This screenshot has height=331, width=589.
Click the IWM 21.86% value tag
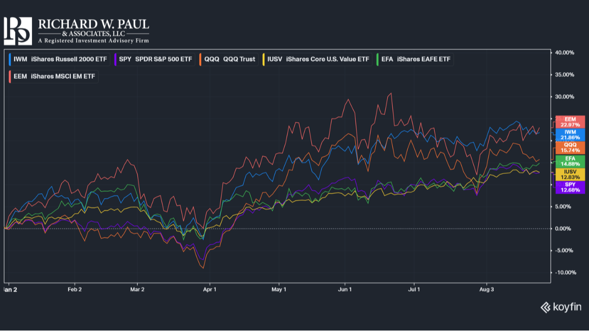tap(569, 135)
